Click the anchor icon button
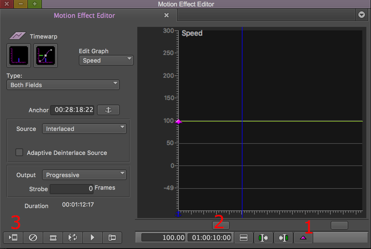The height and width of the screenshot is (249, 371). 108,110
